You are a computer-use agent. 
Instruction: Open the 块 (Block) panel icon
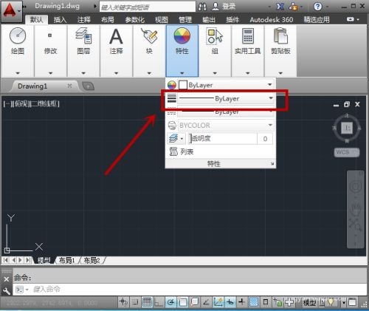[x=149, y=35]
